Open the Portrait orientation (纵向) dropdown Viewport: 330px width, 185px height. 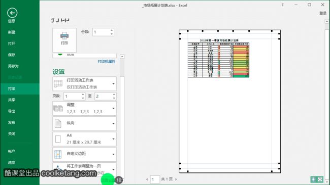[x=84, y=124]
